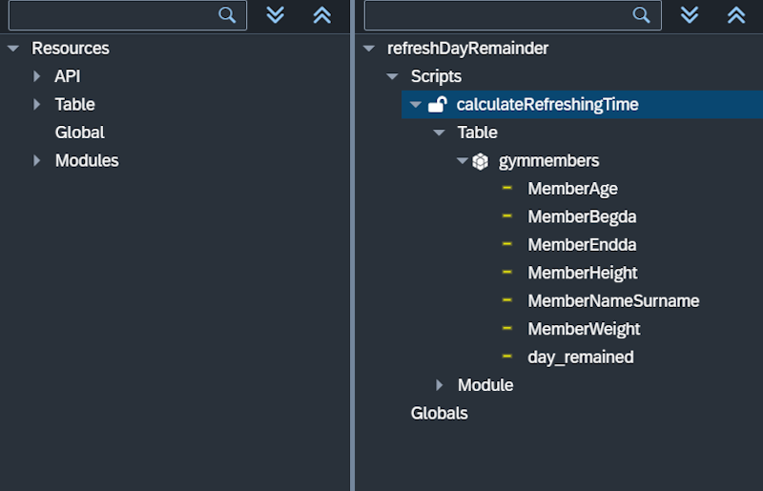The height and width of the screenshot is (491, 763).
Task: Select the refreshDayRemainder label
Action: pos(467,49)
